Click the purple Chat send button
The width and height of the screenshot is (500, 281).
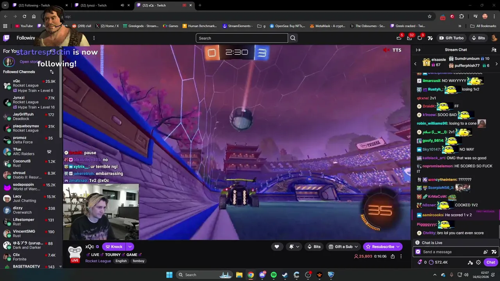(x=491, y=262)
